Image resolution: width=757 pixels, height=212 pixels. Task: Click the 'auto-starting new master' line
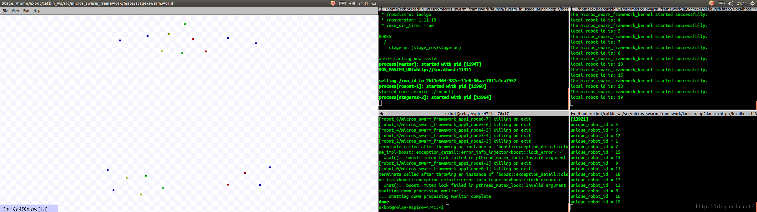tap(408, 59)
